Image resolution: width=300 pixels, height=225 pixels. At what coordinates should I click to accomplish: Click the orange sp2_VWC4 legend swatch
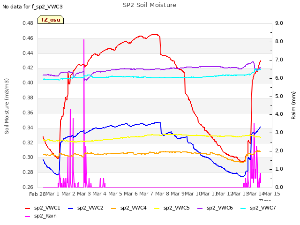pyautogui.click(x=114, y=208)
